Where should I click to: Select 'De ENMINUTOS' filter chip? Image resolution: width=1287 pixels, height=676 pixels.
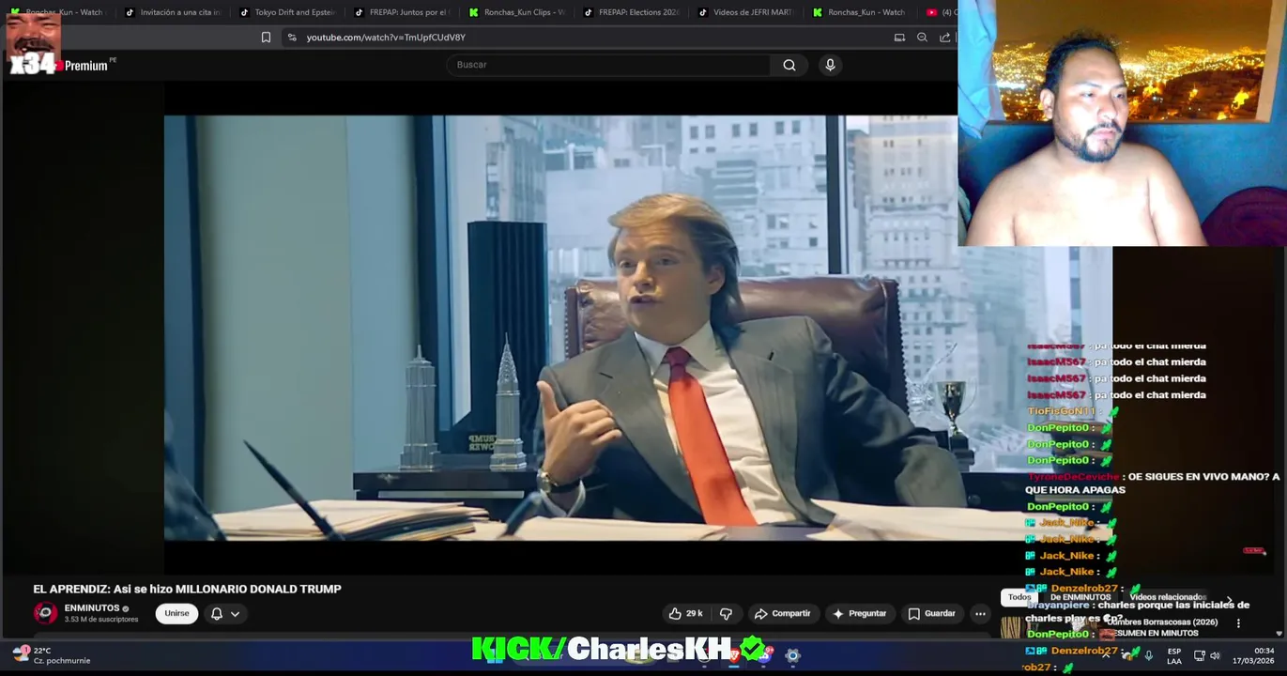(x=1080, y=597)
